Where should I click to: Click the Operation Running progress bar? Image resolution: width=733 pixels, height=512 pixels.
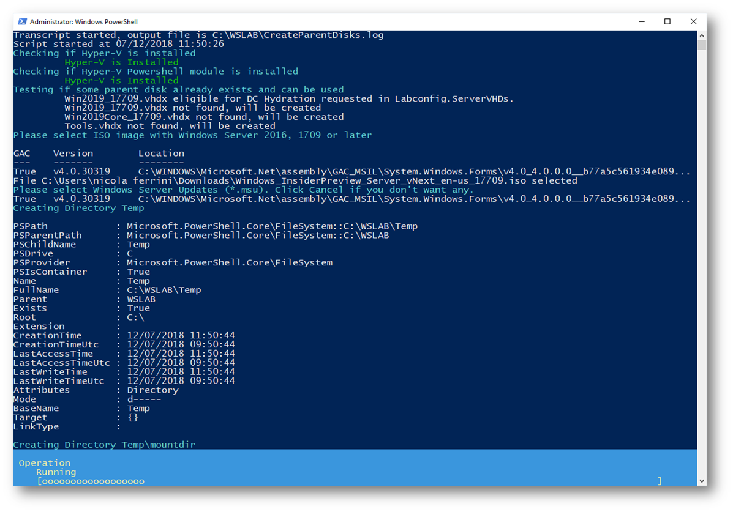click(x=349, y=481)
